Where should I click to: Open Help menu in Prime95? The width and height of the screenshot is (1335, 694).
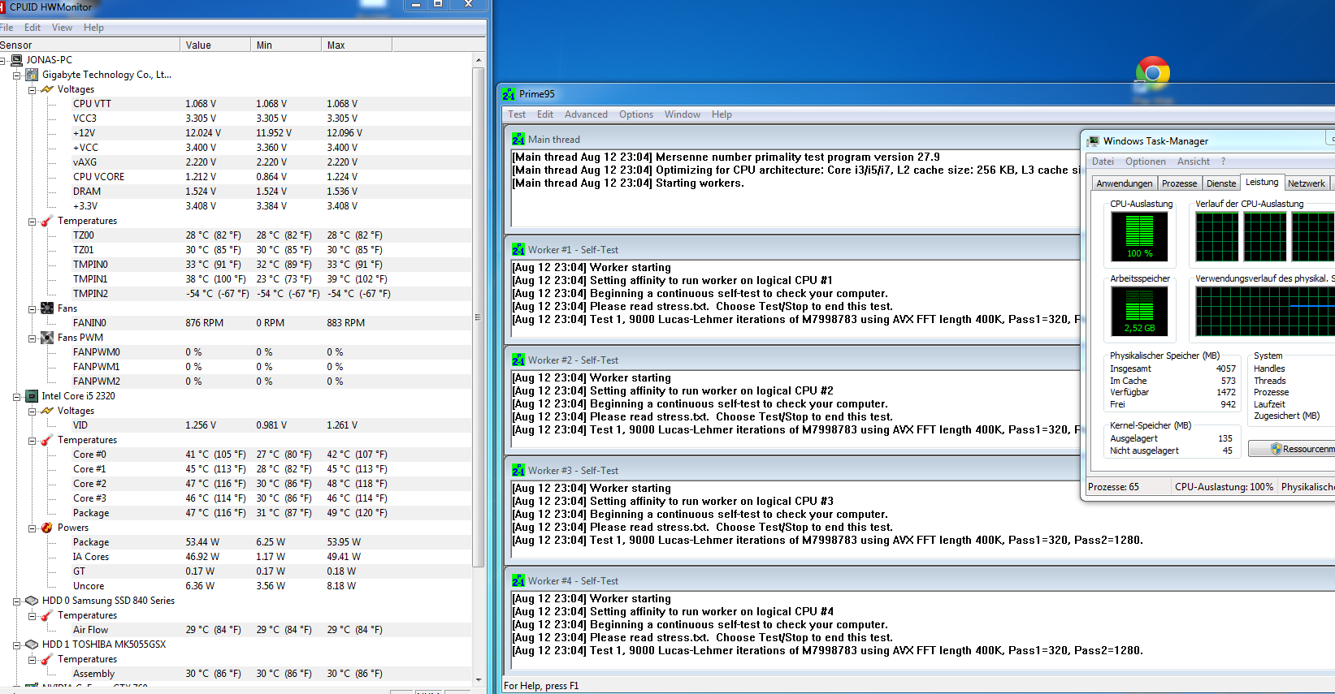pyautogui.click(x=722, y=114)
